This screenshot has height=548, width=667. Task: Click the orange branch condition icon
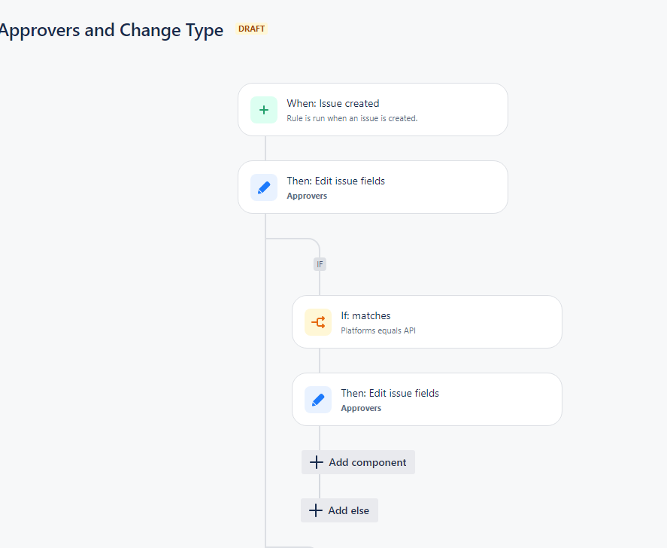click(x=318, y=322)
